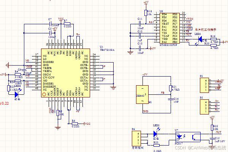Select the U6 STM8S103F3P chip body
228x152 pixels.
[169, 28]
